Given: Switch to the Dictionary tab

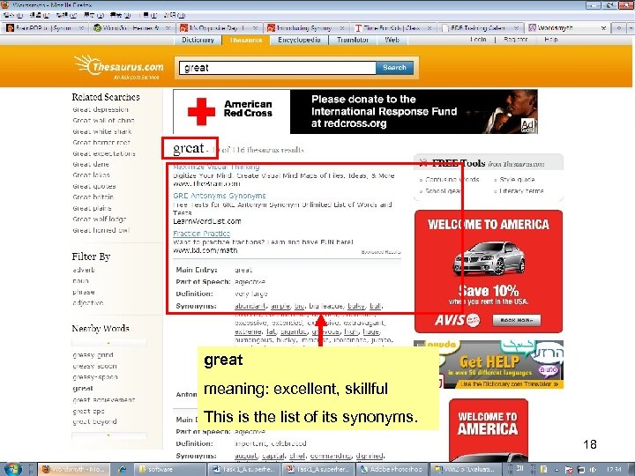Looking at the screenshot, I should [x=198, y=40].
